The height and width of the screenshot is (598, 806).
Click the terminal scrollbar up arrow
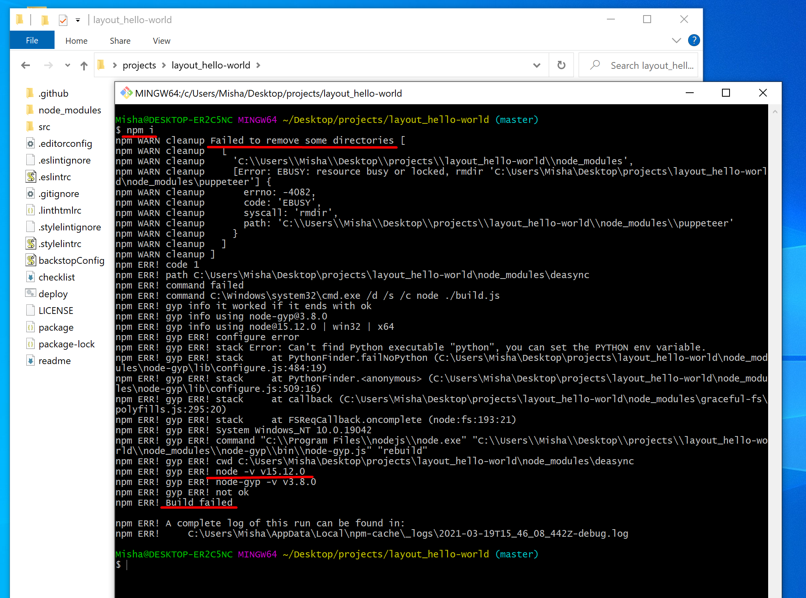tap(775, 112)
